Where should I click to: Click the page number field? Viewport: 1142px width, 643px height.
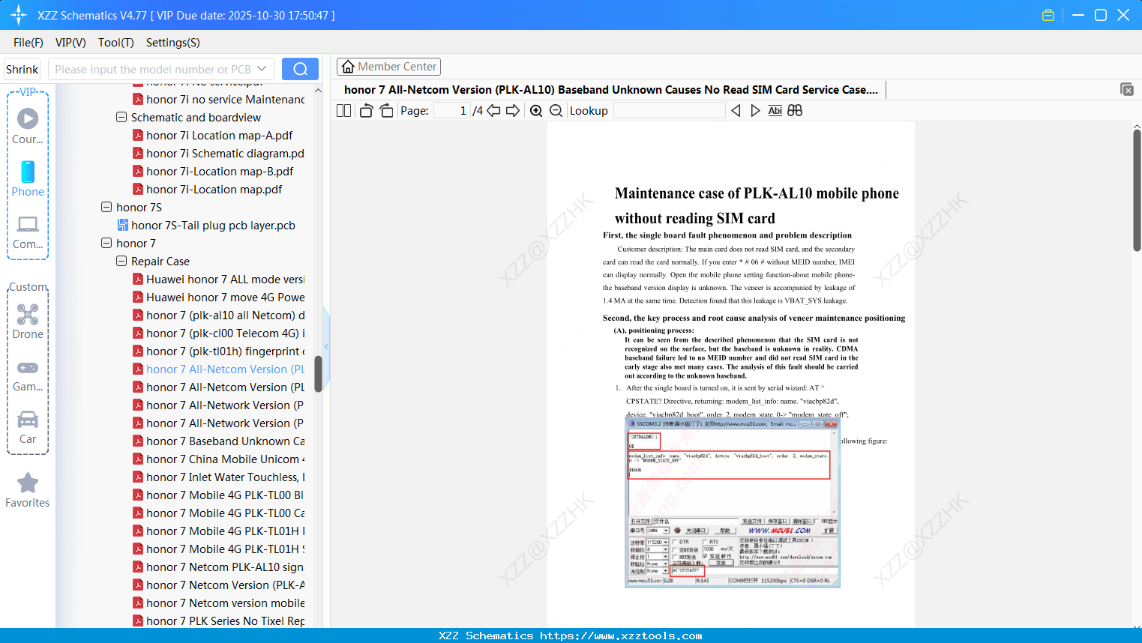tap(451, 111)
